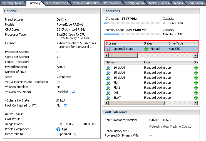The height and width of the screenshot is (141, 206).
Task: Click 15 VLAN green status check
Action: [196, 73]
